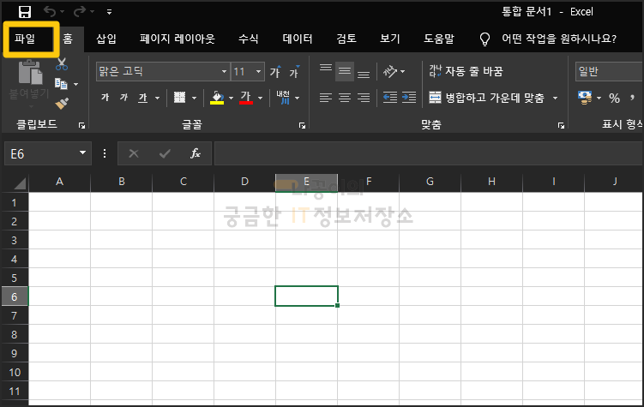Click the Align Left icon
Viewport: 644px width, 407px height.
[326, 98]
